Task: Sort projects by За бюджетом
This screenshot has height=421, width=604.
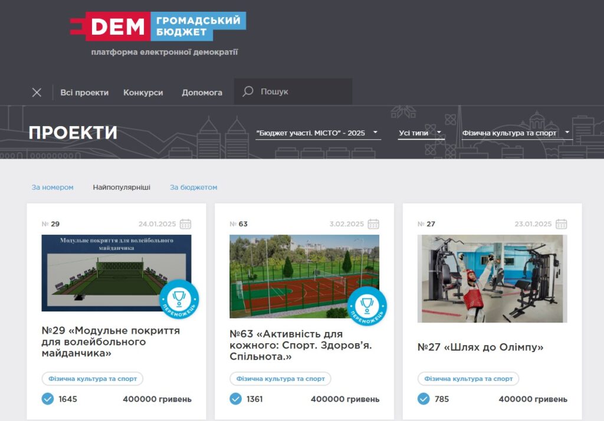Action: pyautogui.click(x=193, y=188)
